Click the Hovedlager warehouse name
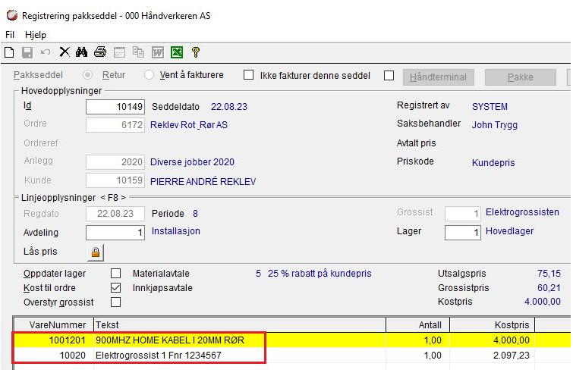Image resolution: width=573 pixels, height=376 pixels. (x=510, y=231)
